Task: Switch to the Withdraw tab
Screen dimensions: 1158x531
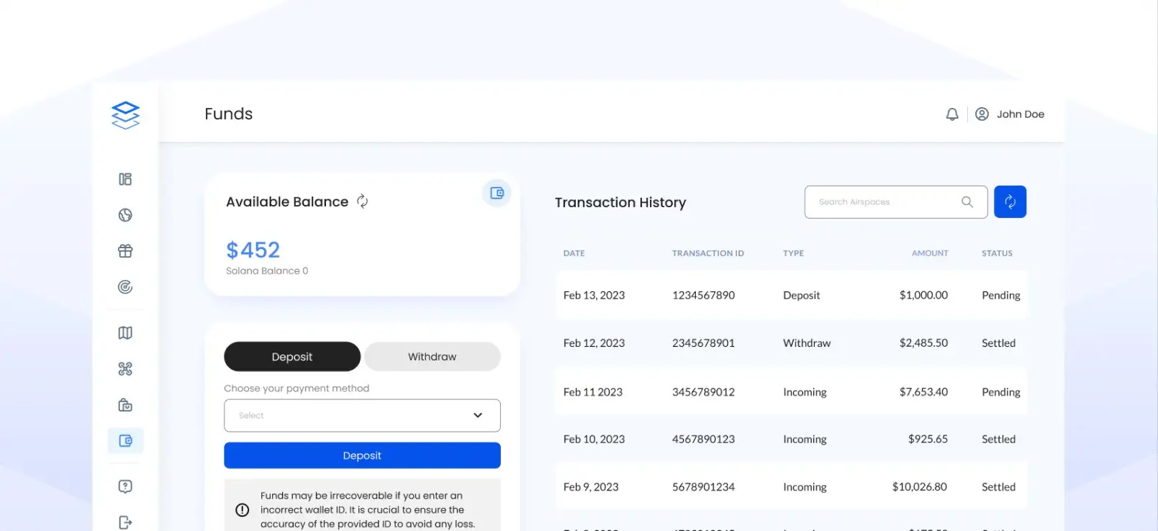Action: (x=432, y=357)
